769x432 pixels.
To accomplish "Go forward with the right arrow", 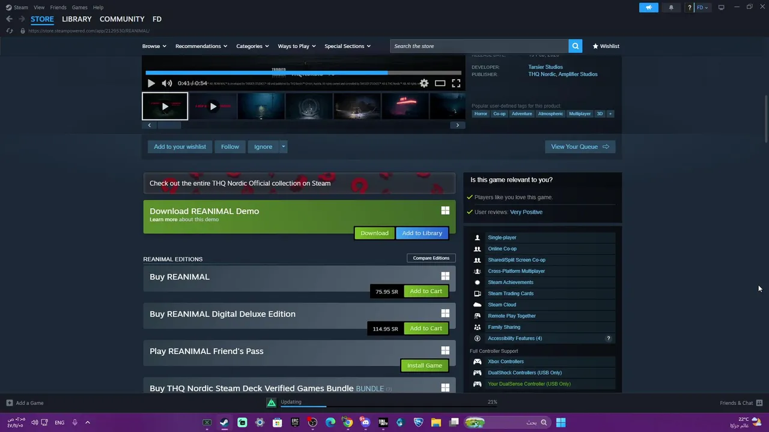I will point(22,19).
